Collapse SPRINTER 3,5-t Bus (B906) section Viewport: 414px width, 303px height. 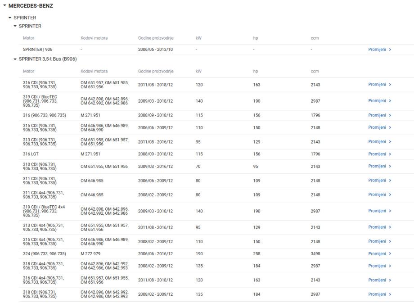point(15,59)
